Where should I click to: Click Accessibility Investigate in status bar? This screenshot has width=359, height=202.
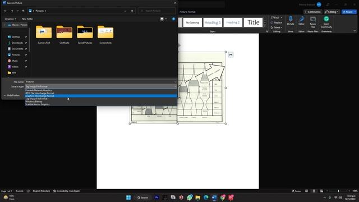(66, 191)
